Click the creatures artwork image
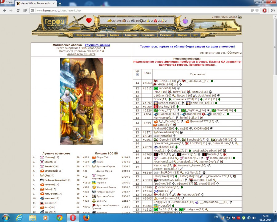The width and height of the screenshot is (277, 222). [x=81, y=101]
